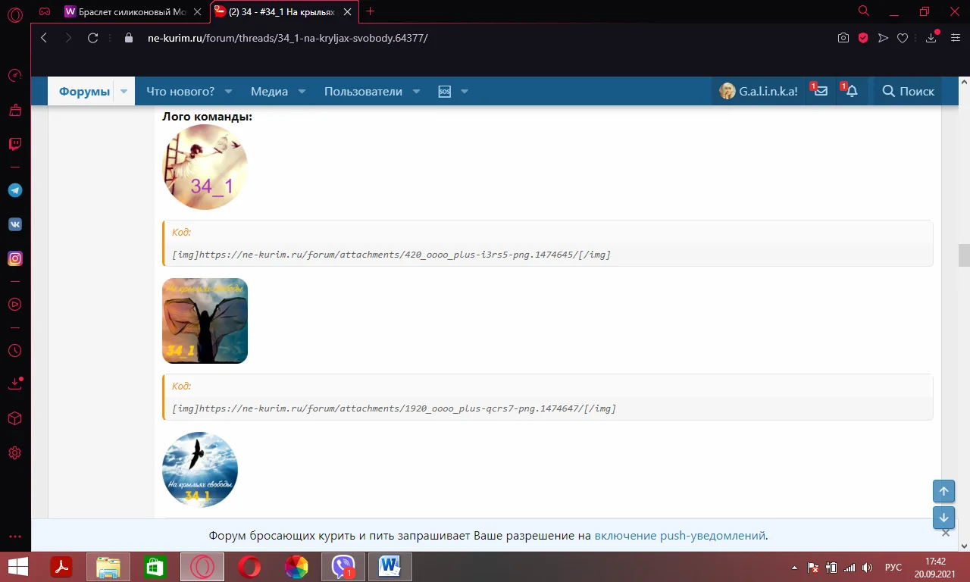Open forum notifications bell
The height and width of the screenshot is (582, 970).
(852, 91)
